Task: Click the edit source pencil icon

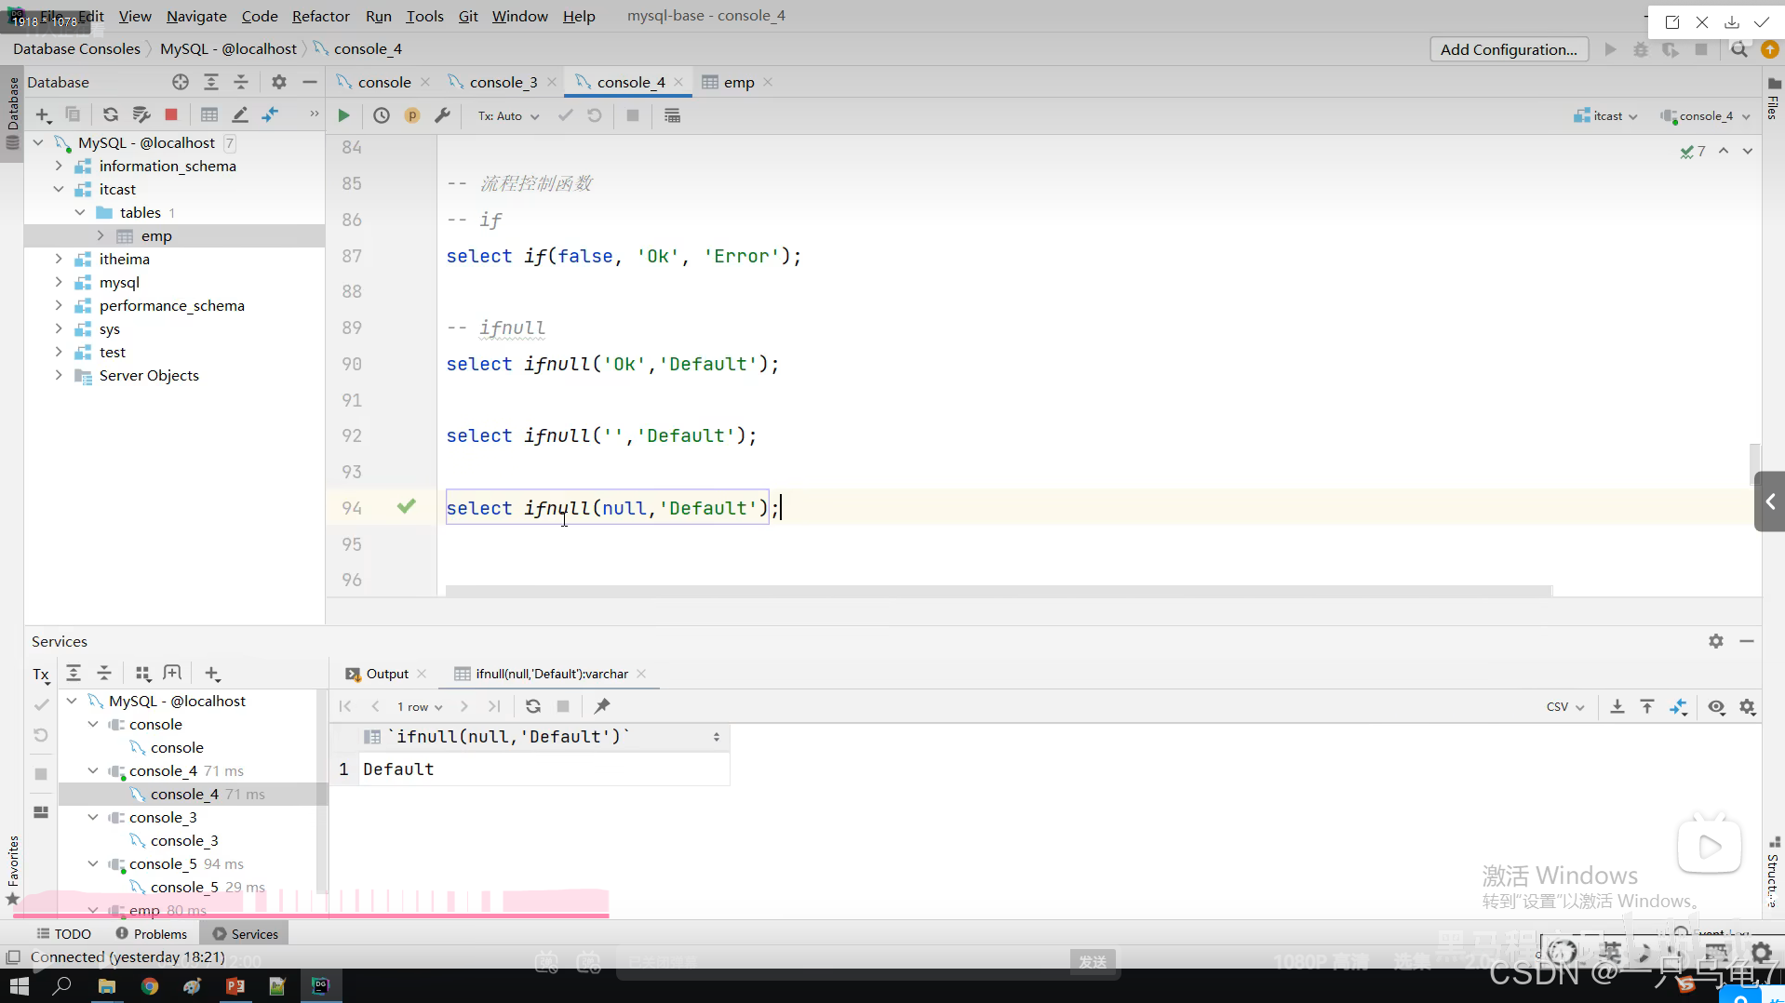Action: 240,114
